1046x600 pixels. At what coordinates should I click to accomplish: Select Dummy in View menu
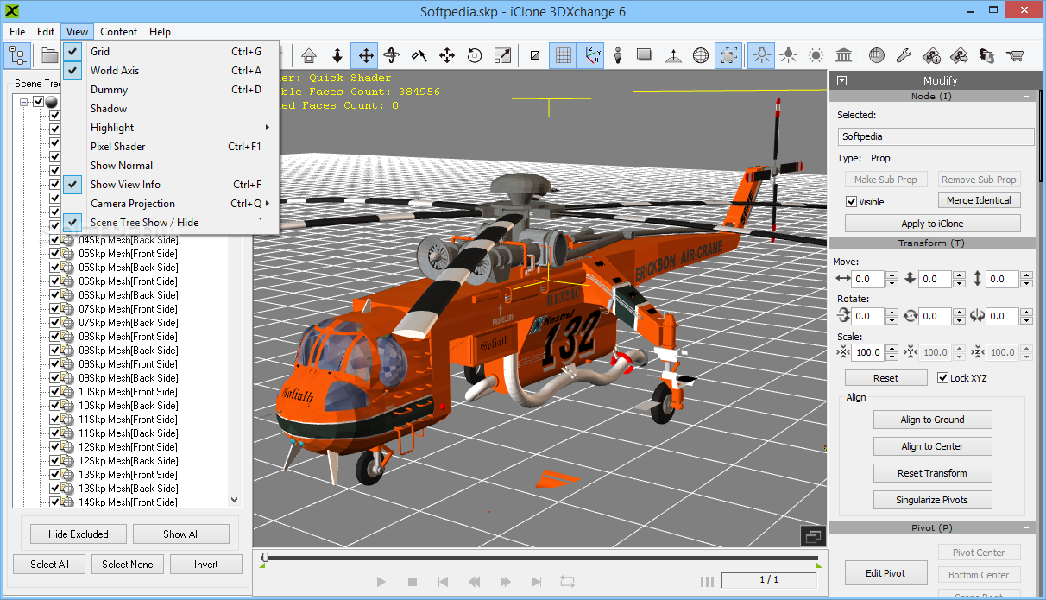[x=171, y=90]
